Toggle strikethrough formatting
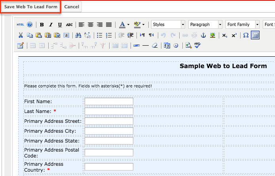 69,25
